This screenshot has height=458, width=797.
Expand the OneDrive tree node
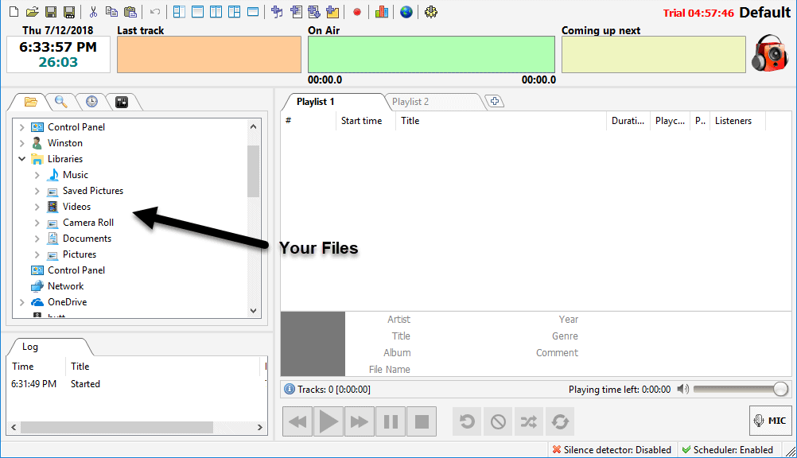pos(22,302)
